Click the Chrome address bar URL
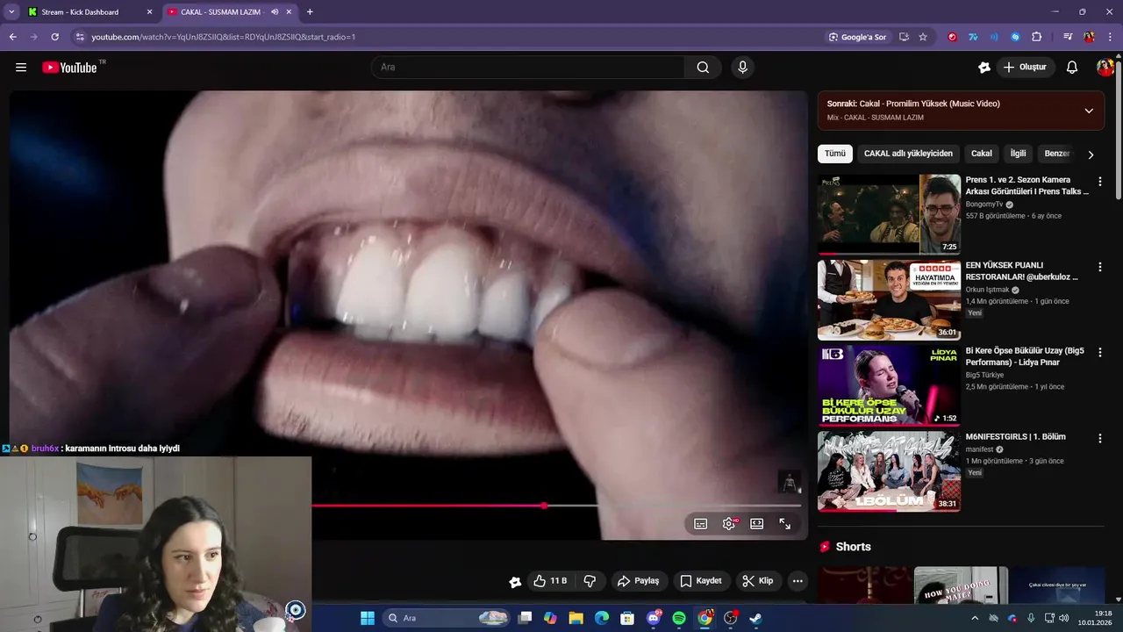The width and height of the screenshot is (1123, 632). coord(224,37)
